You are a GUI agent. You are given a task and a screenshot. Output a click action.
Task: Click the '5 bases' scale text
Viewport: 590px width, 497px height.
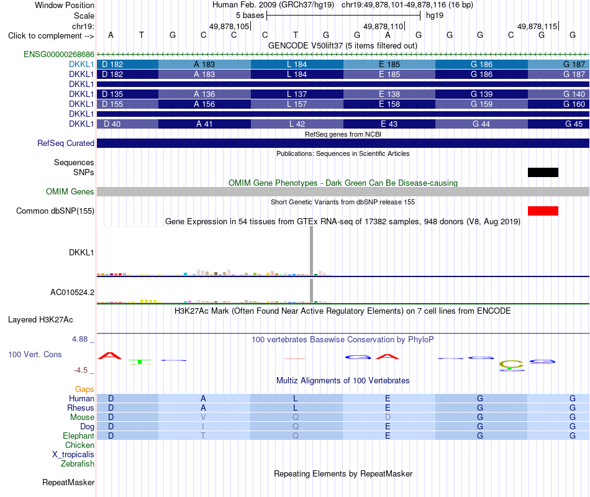click(250, 16)
